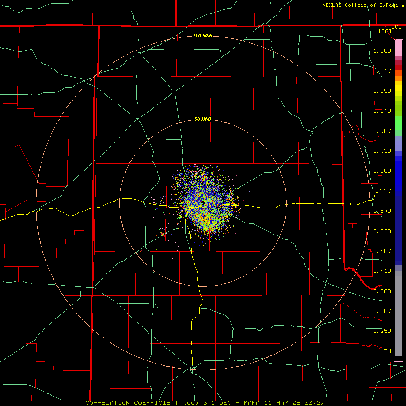Image resolution: width=406 pixels, height=406 pixels.
Task: Click the 1.000 scale value
Action: point(382,51)
